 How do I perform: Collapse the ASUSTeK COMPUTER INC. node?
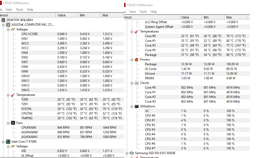pos(3,25)
